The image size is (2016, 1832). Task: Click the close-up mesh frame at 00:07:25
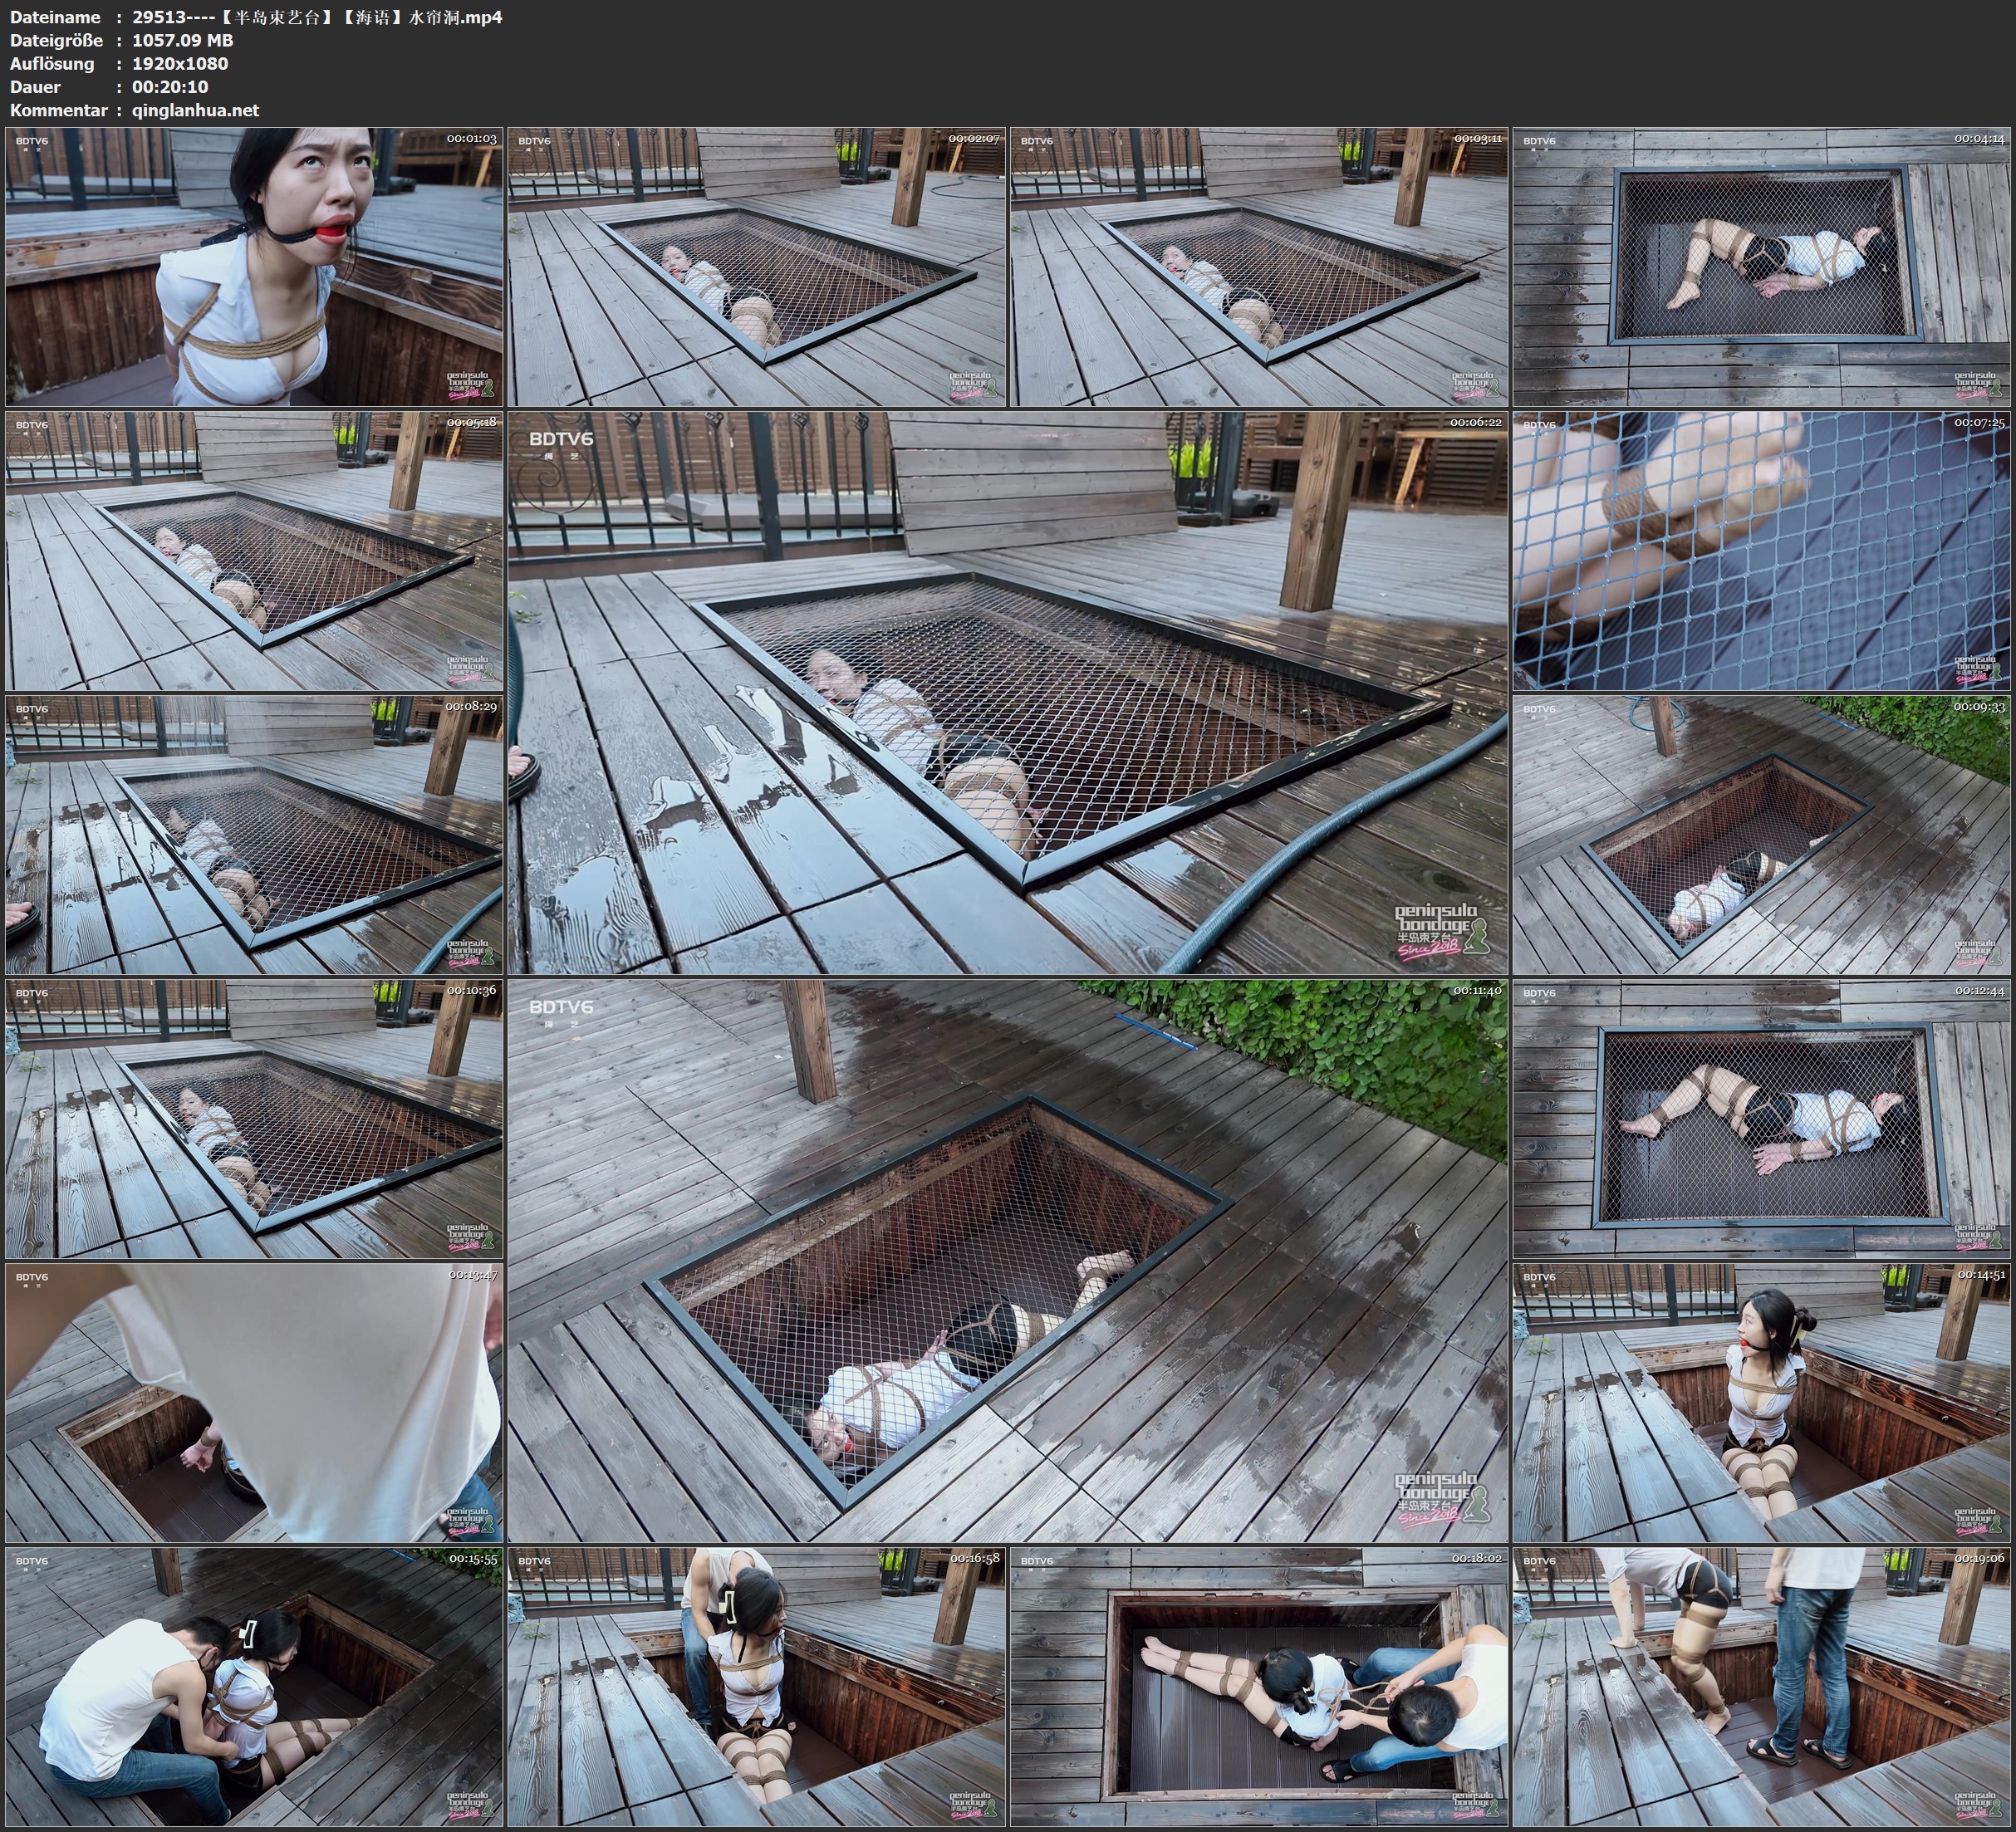(1761, 550)
